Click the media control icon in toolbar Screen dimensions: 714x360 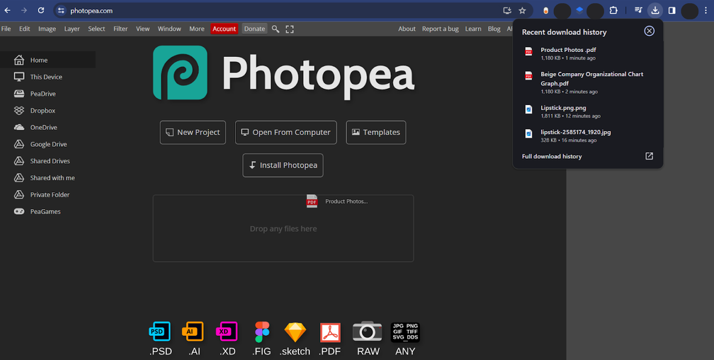[638, 10]
